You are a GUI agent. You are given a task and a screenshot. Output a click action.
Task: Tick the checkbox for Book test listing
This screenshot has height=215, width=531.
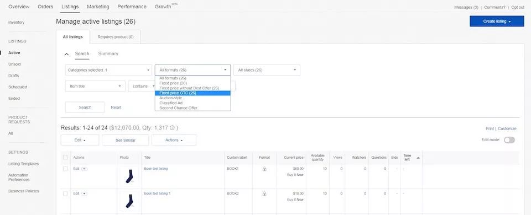pyautogui.click(x=65, y=169)
